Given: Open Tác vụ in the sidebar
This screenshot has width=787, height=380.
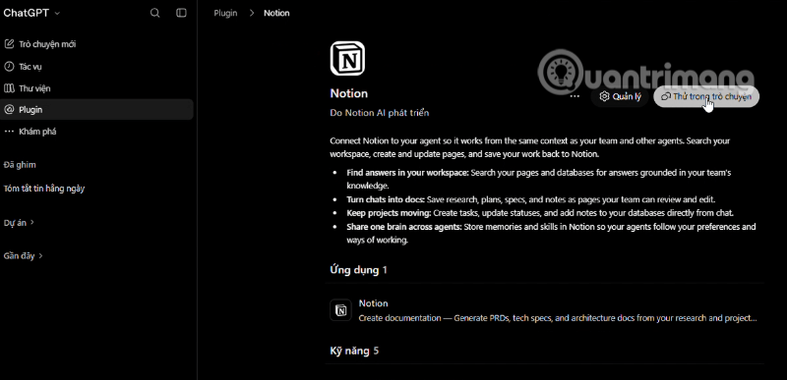Looking at the screenshot, I should click(96, 66).
